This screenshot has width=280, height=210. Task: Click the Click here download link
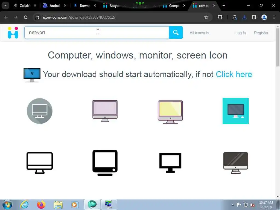(x=234, y=74)
